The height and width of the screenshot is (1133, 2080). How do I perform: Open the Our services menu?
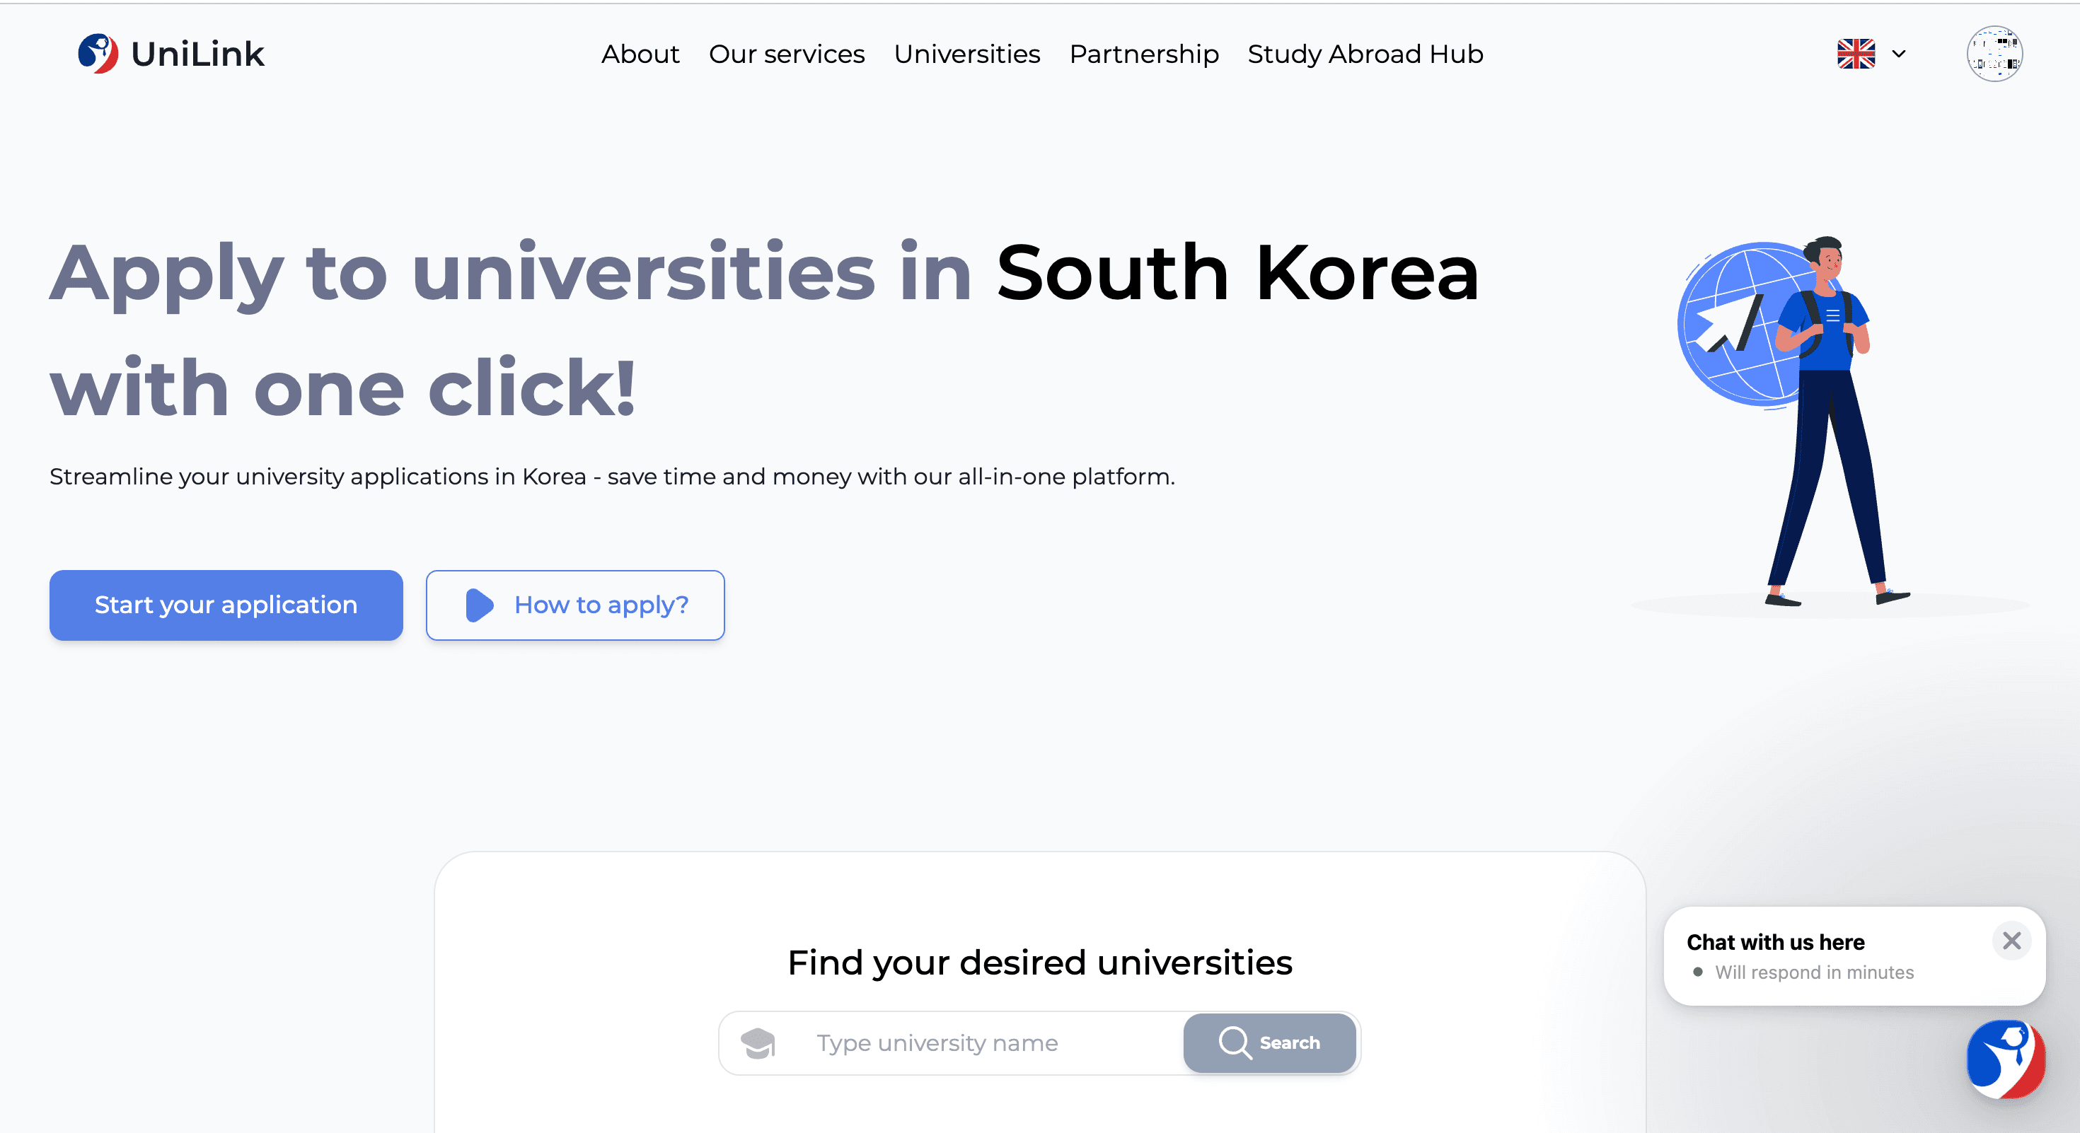click(787, 54)
